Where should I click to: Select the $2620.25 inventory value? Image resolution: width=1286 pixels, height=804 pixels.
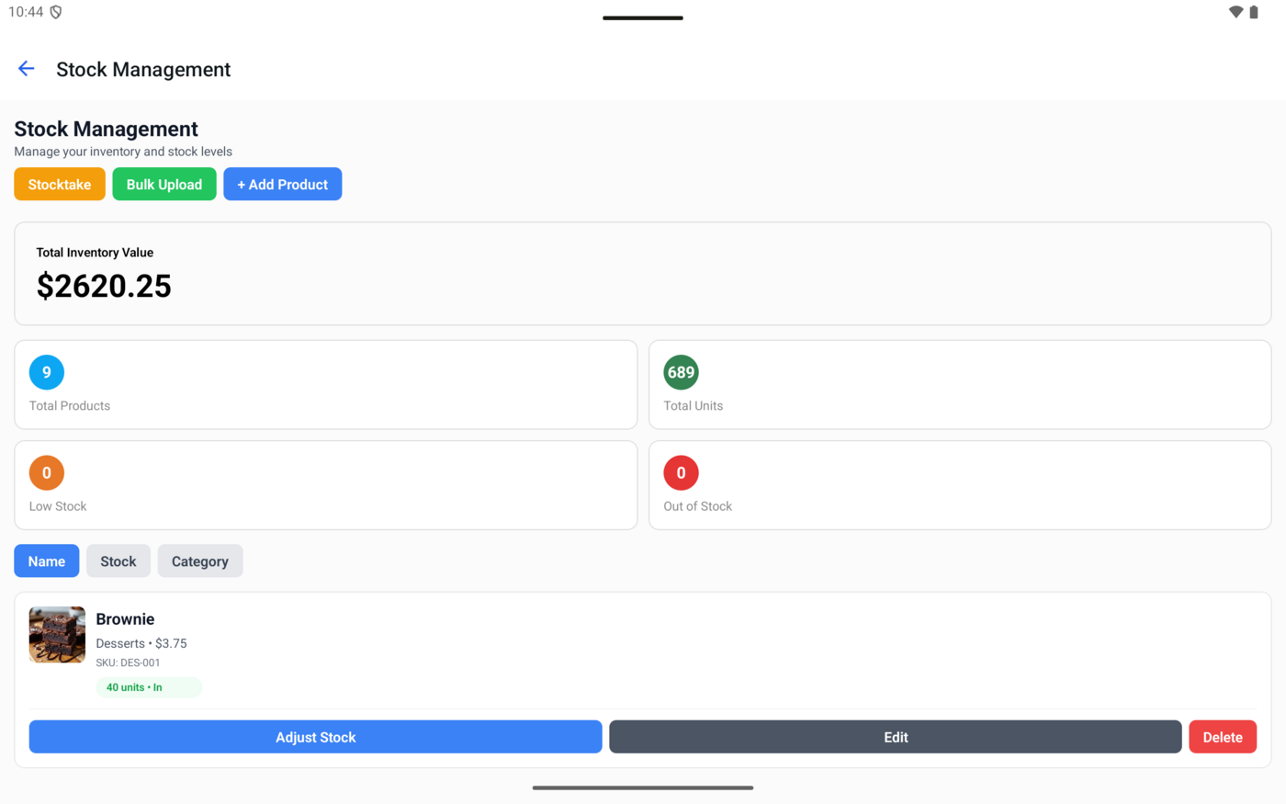pyautogui.click(x=104, y=286)
